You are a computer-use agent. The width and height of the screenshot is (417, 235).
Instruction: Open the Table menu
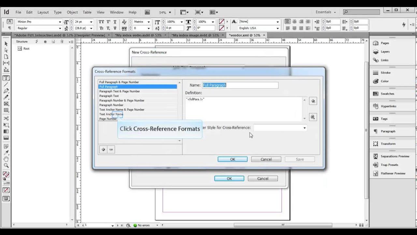87,12
